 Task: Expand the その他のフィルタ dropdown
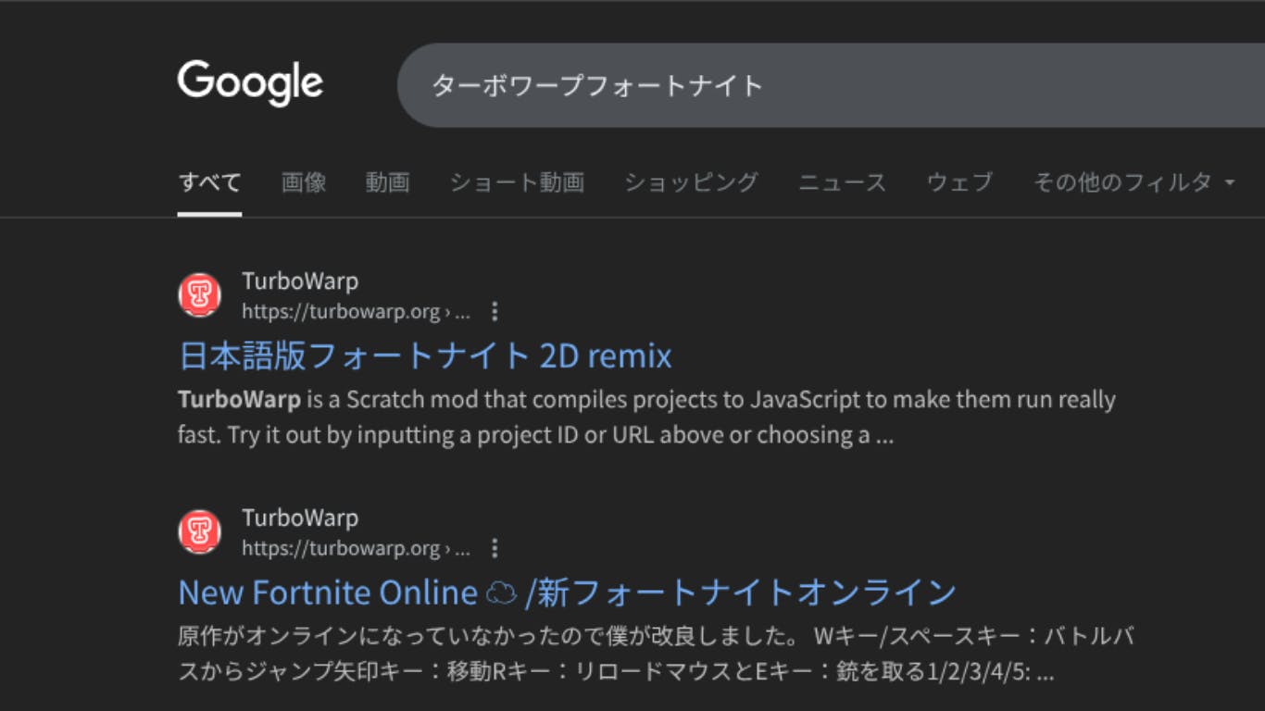1133,182
